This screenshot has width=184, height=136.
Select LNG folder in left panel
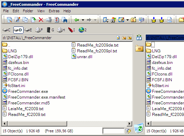coord(10,51)
